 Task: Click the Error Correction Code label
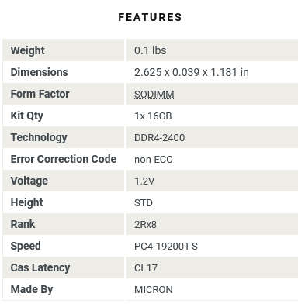(x=64, y=159)
